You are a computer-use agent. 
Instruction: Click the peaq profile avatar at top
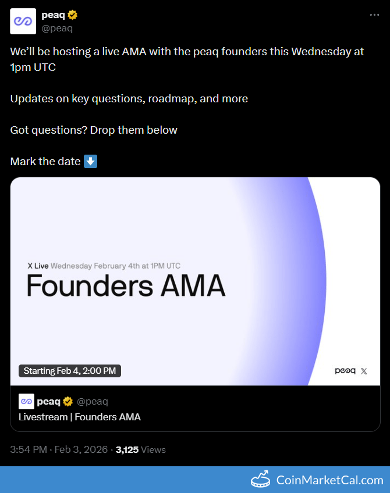tap(22, 22)
